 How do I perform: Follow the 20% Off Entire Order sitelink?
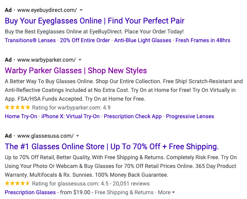(85, 40)
